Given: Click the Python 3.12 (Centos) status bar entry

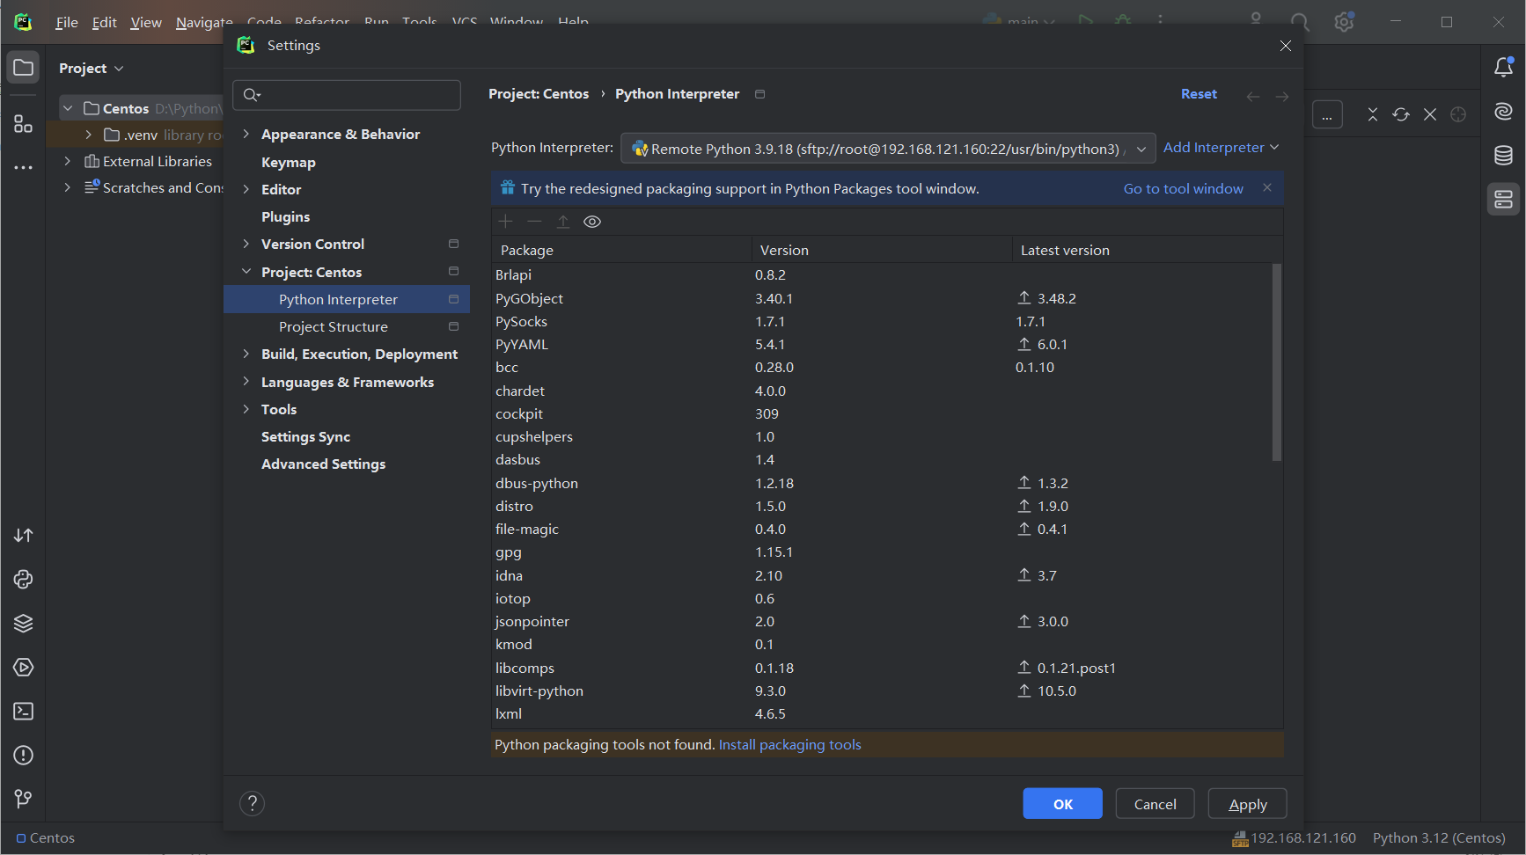Looking at the screenshot, I should coord(1439,837).
